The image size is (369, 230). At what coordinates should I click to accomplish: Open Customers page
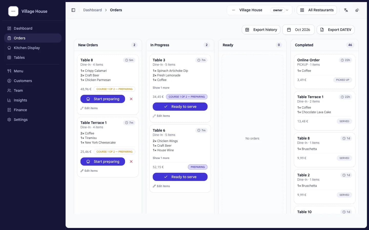33,81
